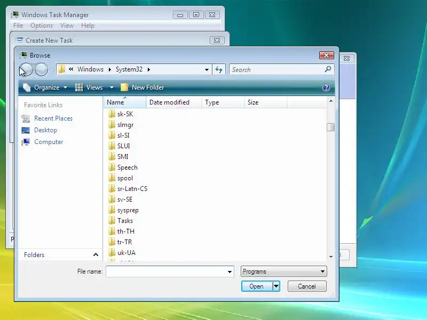
Task: Select the SLUI folder icon
Action: (112, 146)
